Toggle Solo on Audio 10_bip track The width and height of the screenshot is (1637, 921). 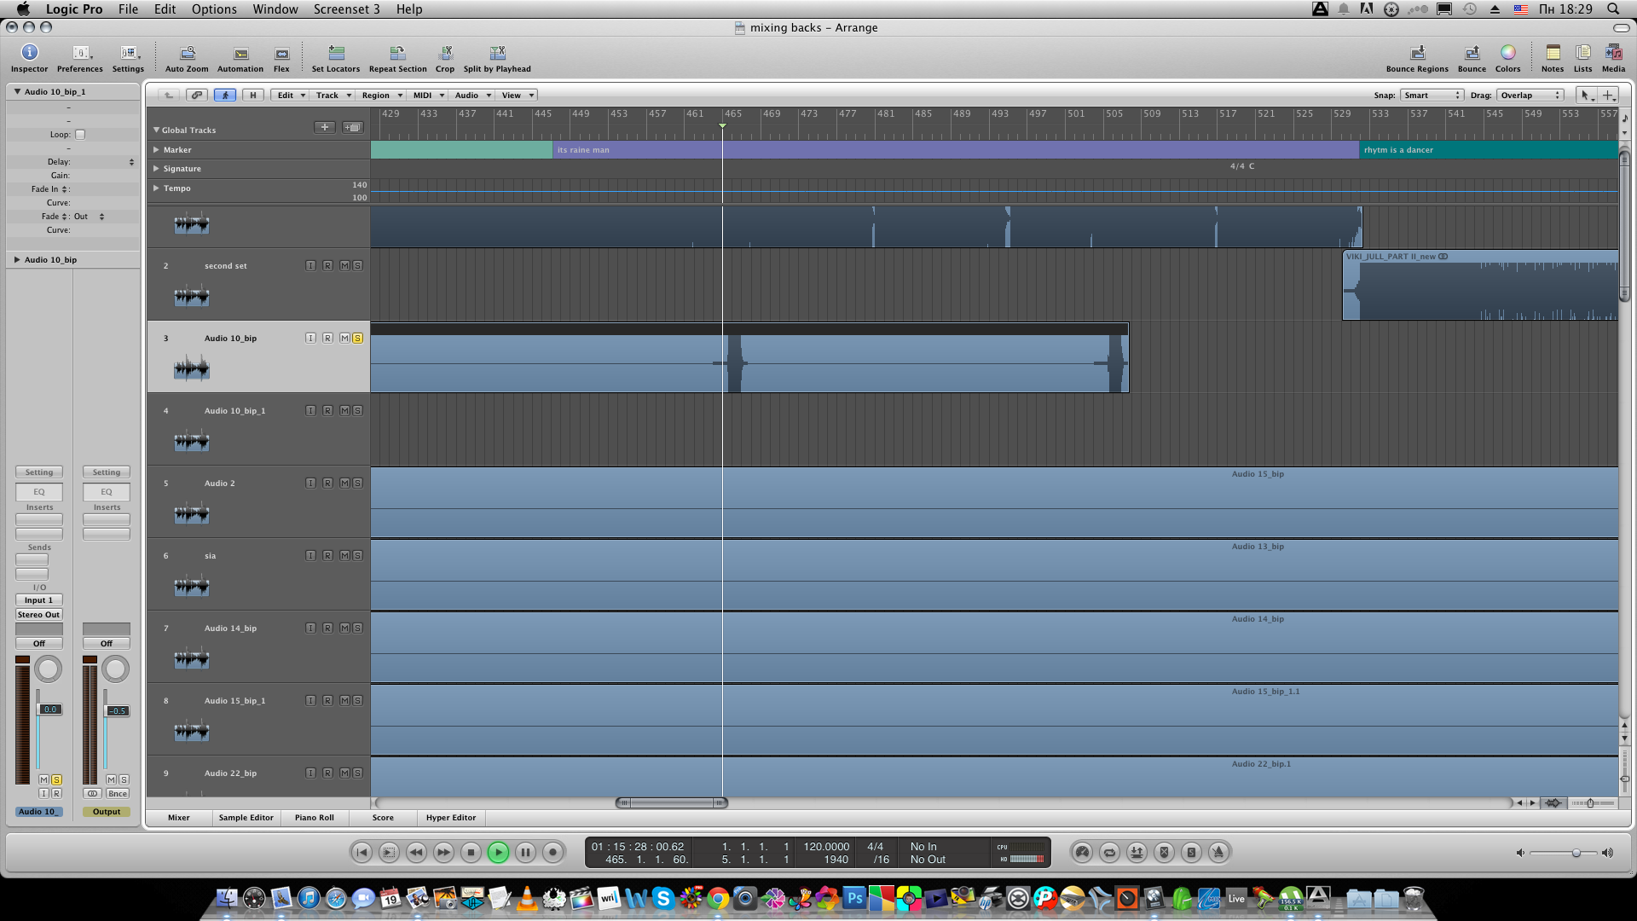(357, 339)
